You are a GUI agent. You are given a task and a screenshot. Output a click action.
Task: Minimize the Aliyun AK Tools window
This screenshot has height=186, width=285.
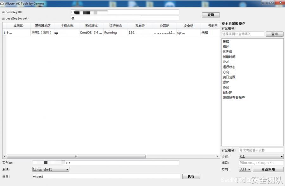(x=265, y=3)
